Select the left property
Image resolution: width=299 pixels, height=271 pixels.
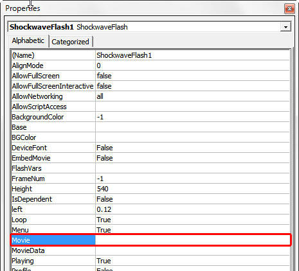53,209
